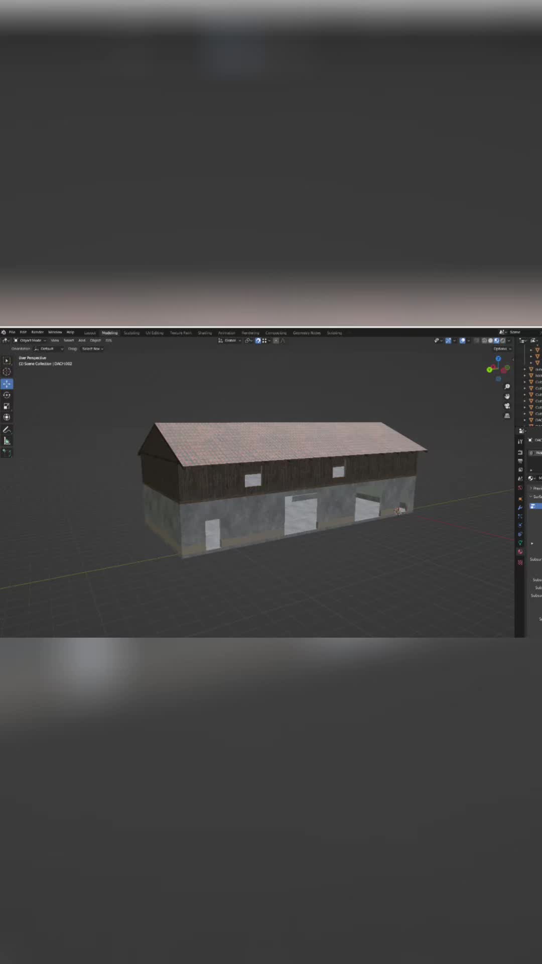Switch to the UV Editing workspace tab
542x964 pixels.
coord(155,333)
